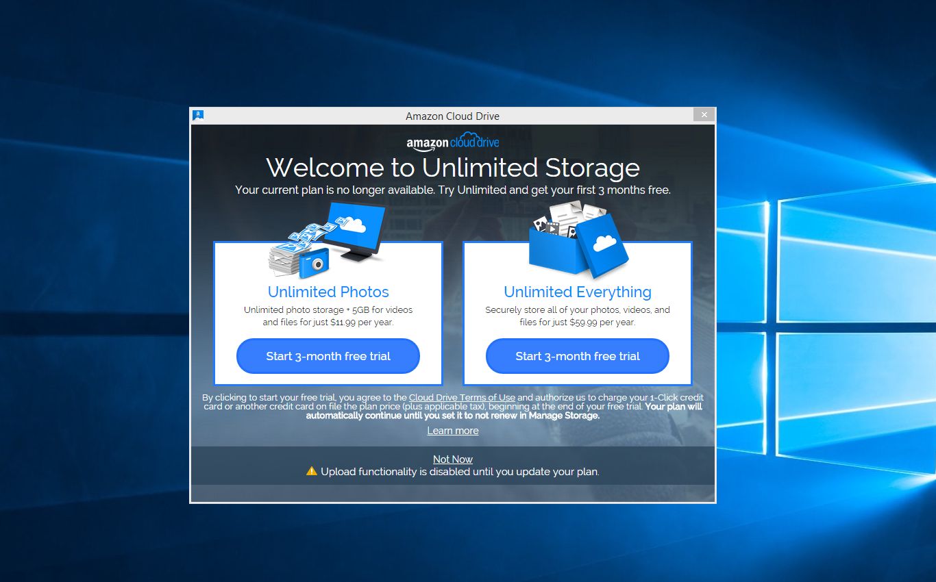Click the blue box Unlimited Everything illustration
The width and height of the screenshot is (936, 582).
pyautogui.click(x=578, y=240)
